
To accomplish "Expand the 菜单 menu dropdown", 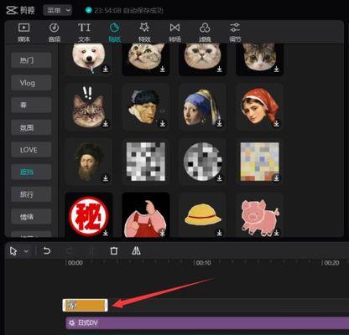I will 58,11.
